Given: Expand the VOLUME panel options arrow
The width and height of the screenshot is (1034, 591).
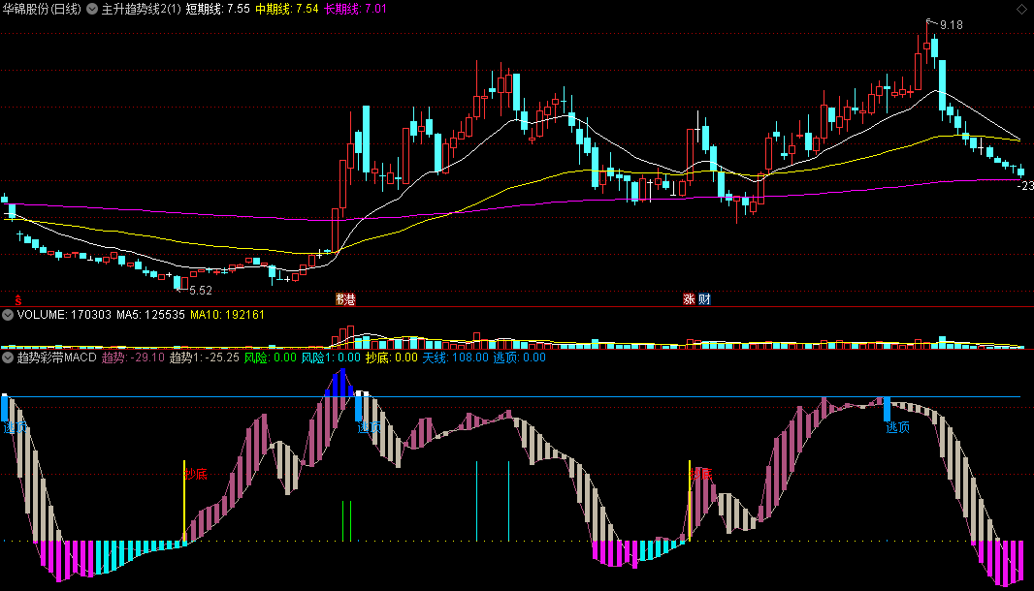Looking at the screenshot, I should tap(8, 315).
